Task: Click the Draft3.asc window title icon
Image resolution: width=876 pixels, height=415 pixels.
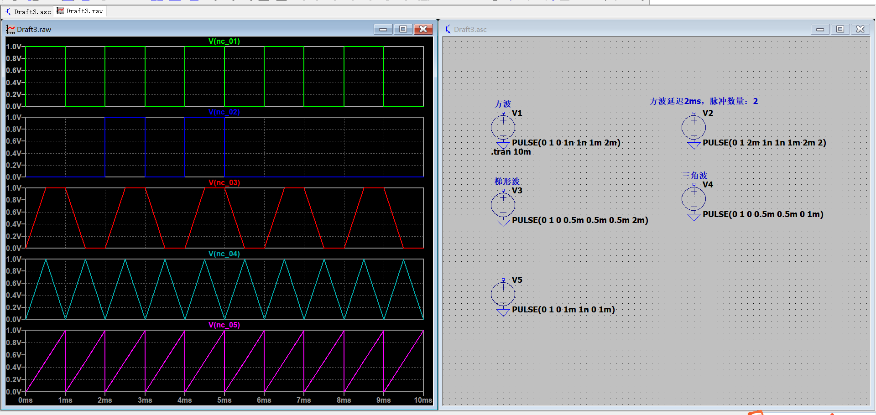Action: (448, 29)
